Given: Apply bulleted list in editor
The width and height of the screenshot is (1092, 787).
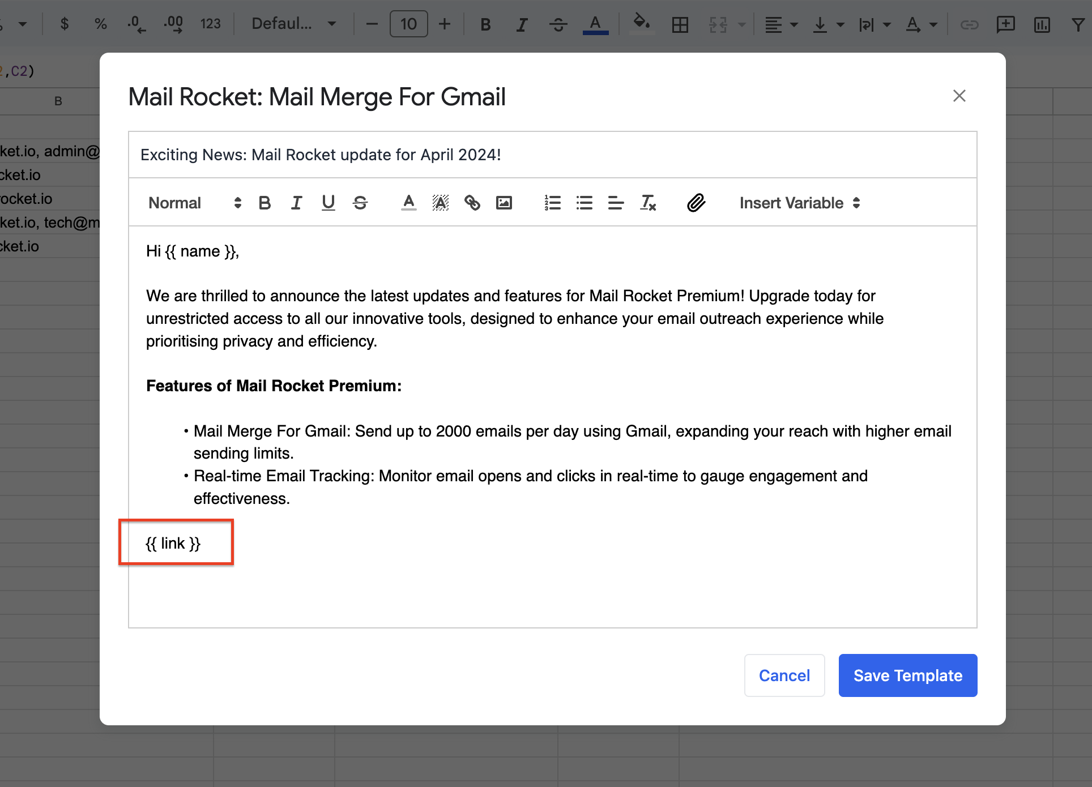Looking at the screenshot, I should pyautogui.click(x=584, y=203).
